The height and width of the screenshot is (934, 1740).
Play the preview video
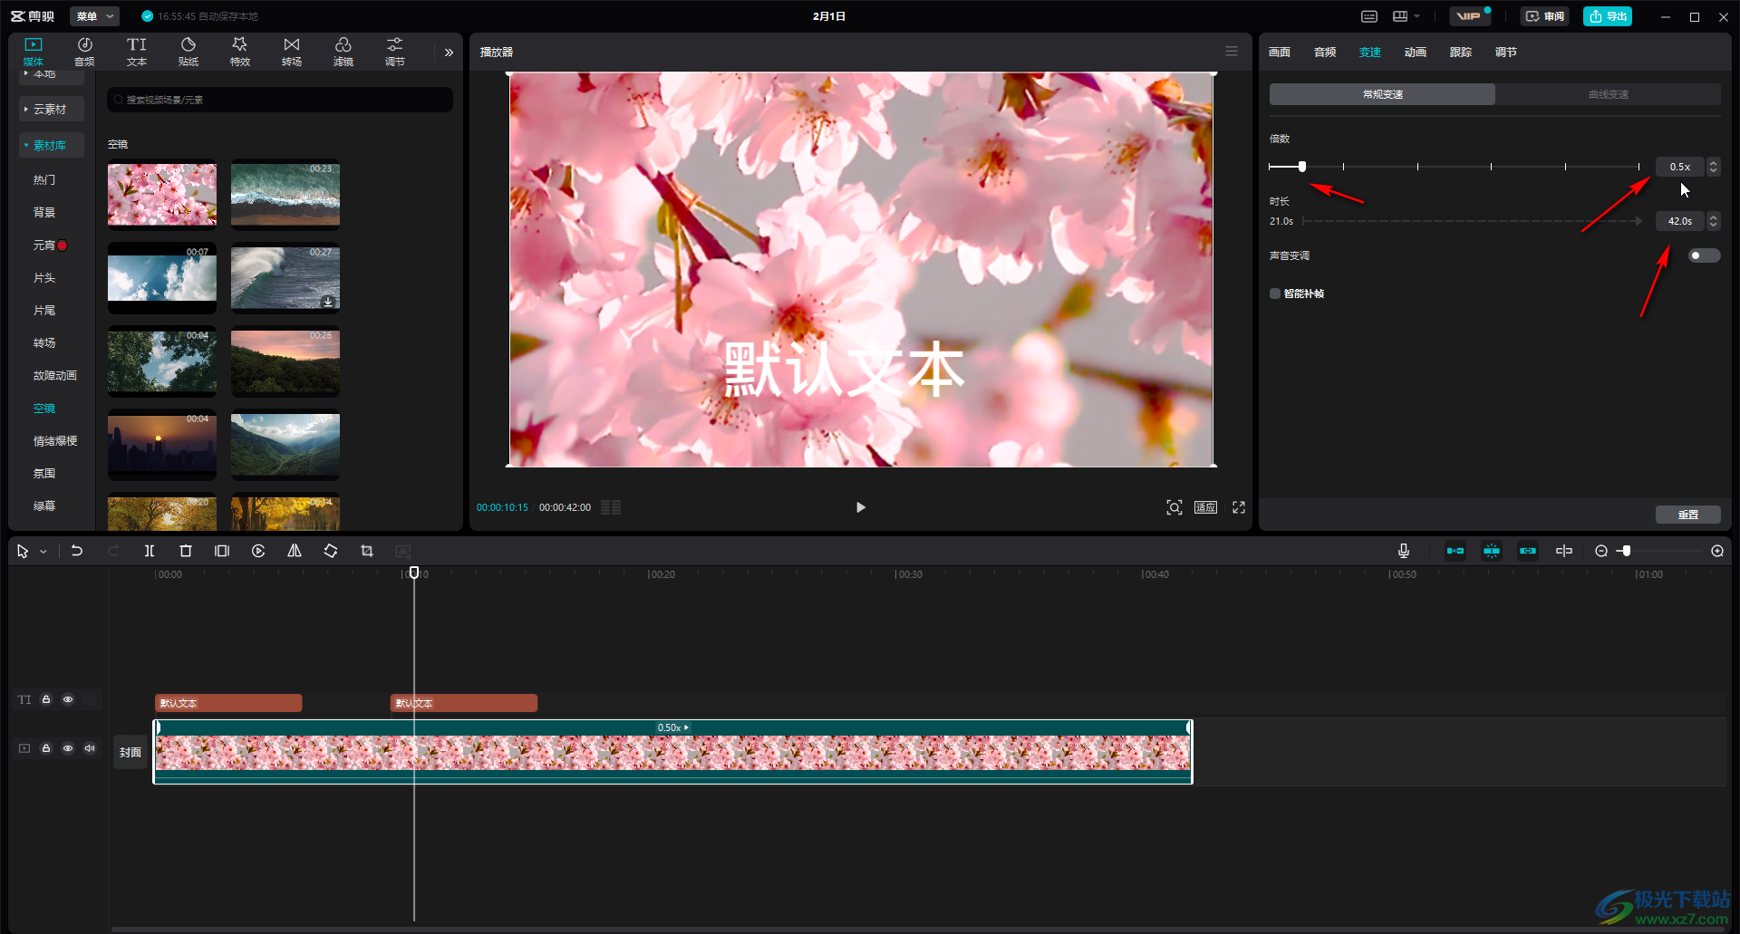pos(861,507)
